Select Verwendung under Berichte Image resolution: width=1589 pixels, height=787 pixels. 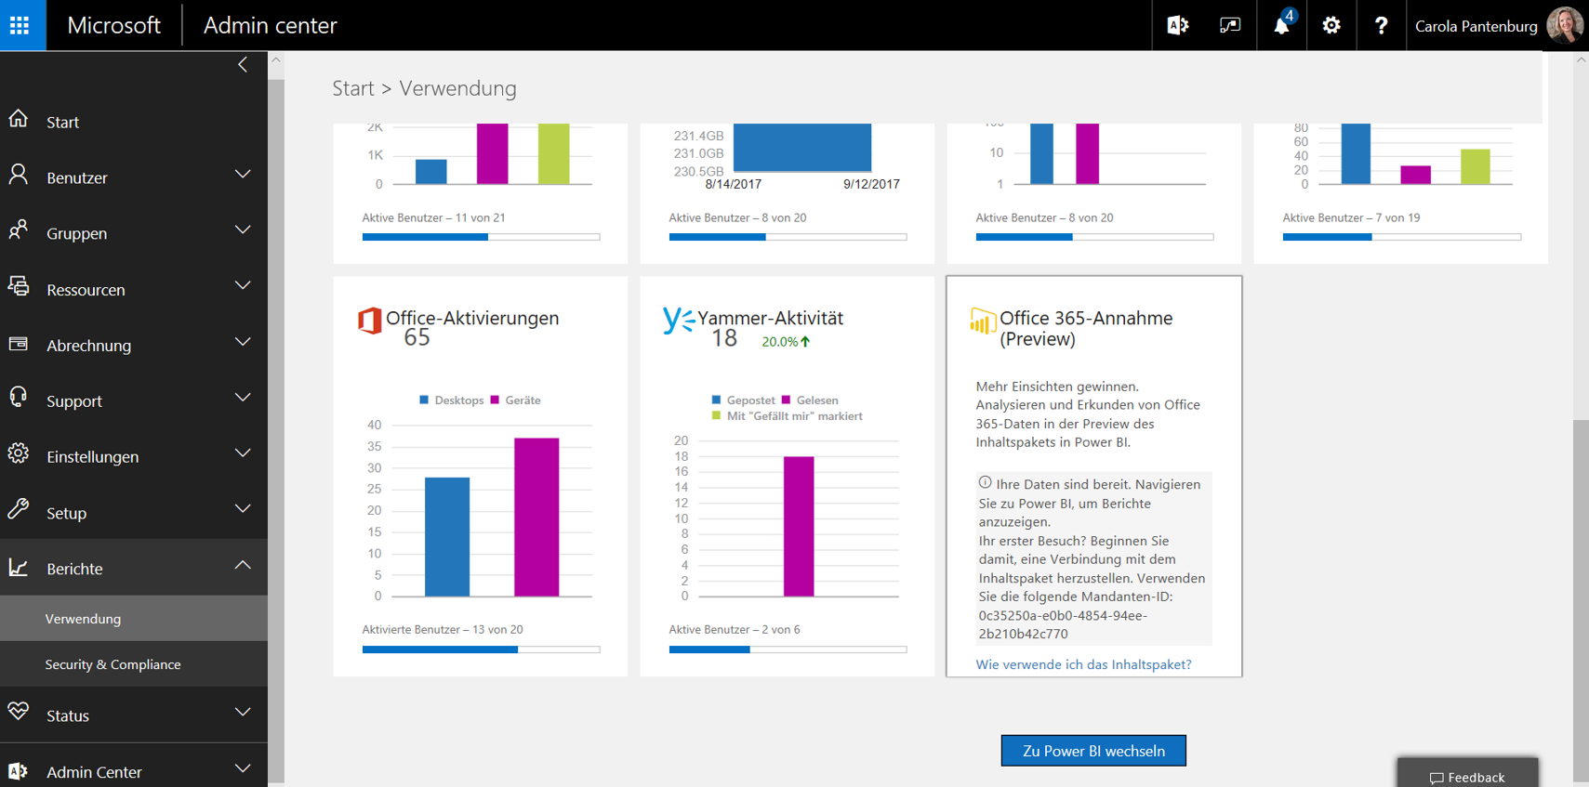pos(134,619)
